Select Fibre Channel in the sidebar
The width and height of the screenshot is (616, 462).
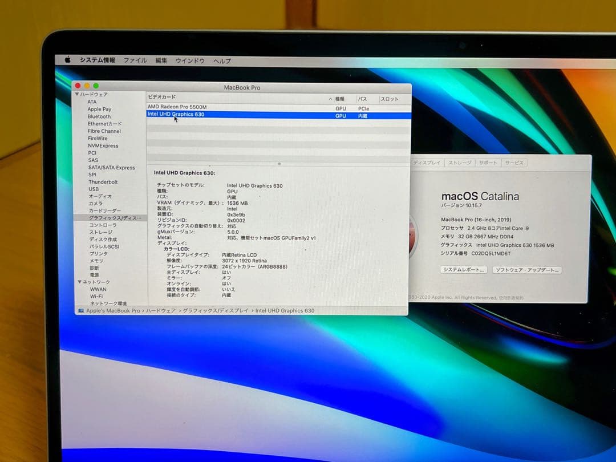(104, 131)
